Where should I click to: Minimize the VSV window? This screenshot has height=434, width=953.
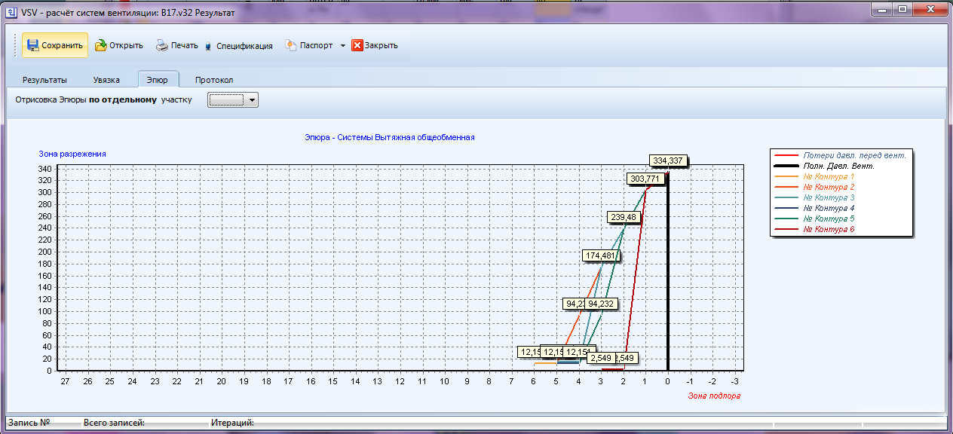[881, 8]
